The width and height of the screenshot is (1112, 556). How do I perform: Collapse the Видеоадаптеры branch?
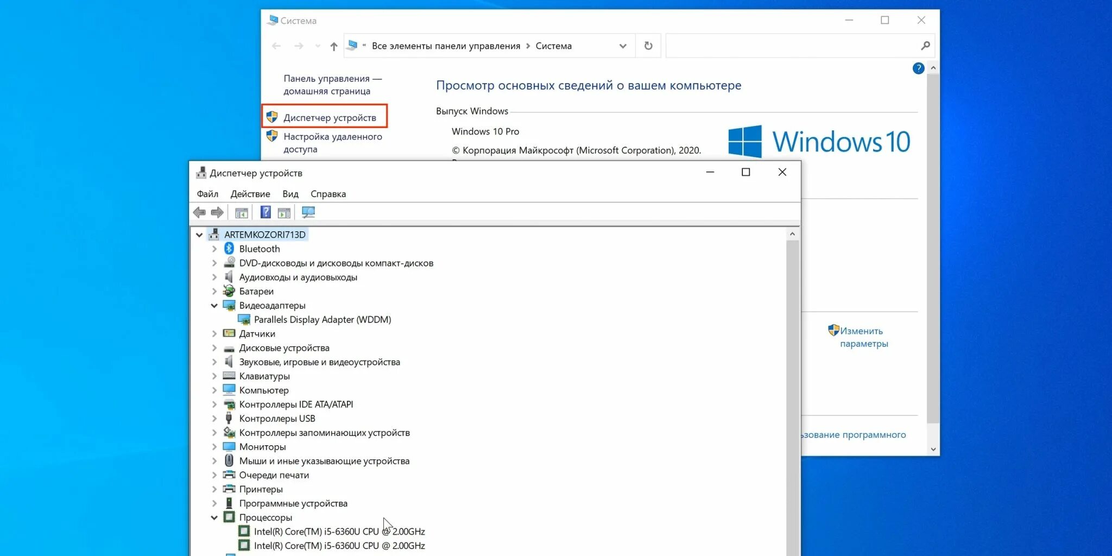coord(214,306)
